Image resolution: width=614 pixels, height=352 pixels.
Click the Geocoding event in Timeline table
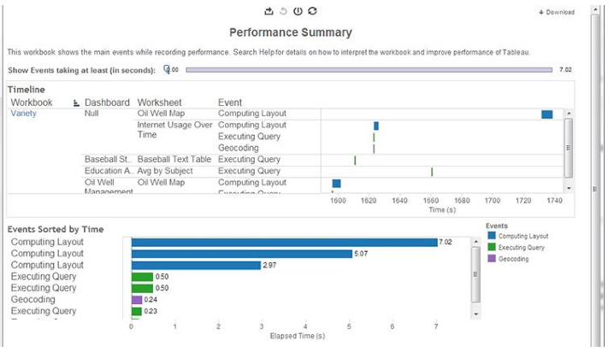pos(238,148)
